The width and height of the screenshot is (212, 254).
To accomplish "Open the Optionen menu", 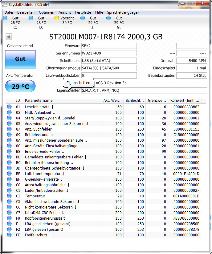I will point(47,12).
